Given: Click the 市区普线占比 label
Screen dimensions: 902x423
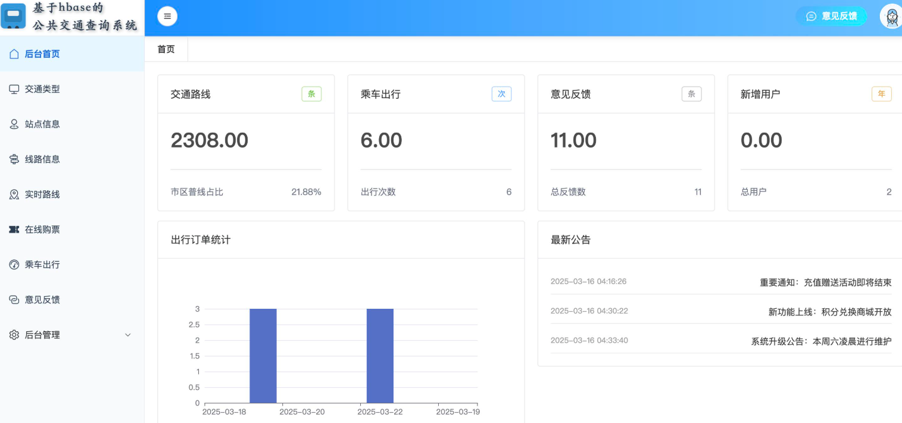Looking at the screenshot, I should [197, 192].
